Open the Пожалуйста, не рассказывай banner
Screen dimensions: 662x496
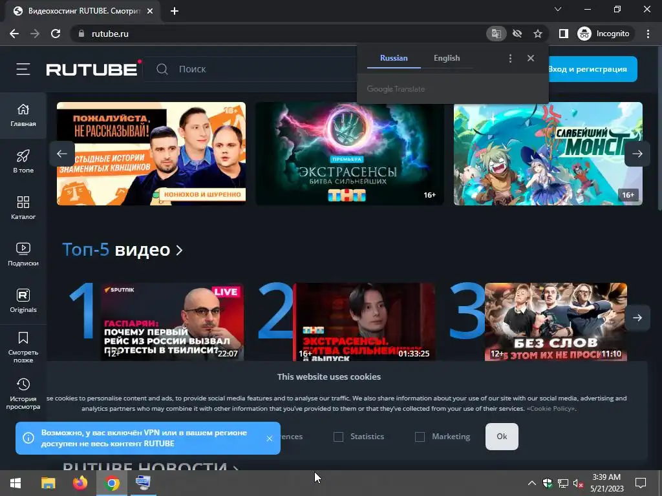pos(151,154)
